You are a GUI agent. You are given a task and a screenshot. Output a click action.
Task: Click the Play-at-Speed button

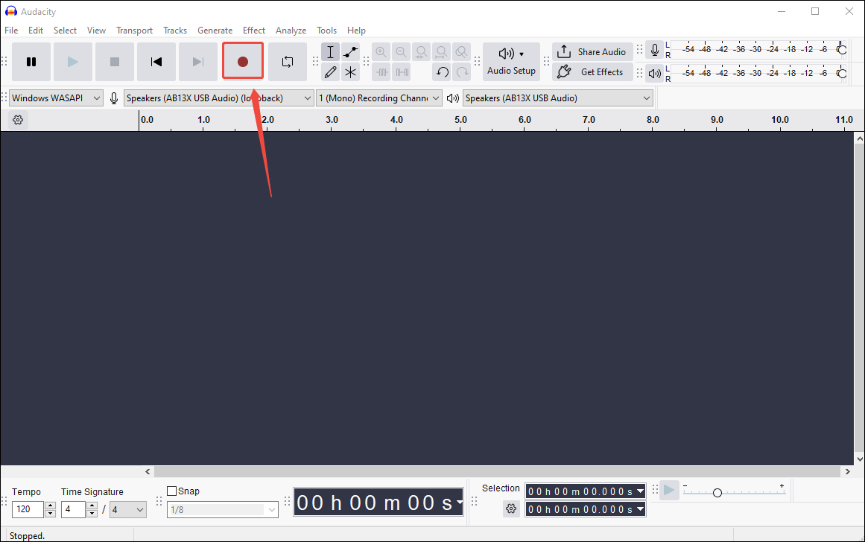click(x=669, y=490)
